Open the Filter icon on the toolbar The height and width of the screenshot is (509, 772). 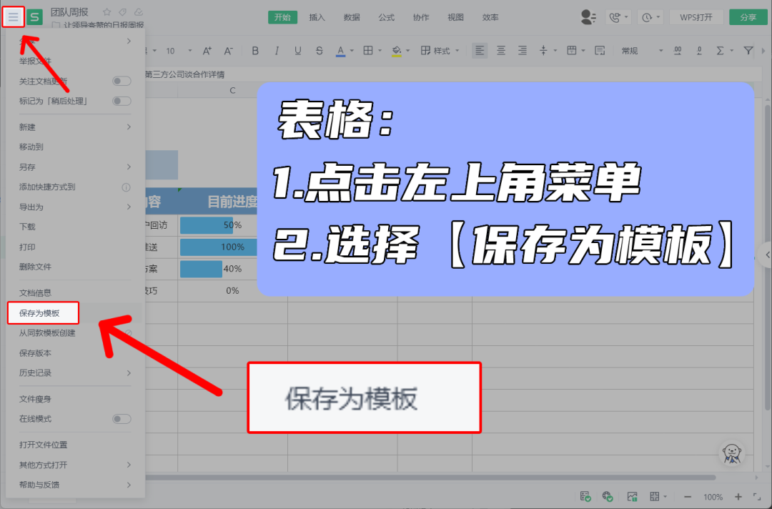[x=748, y=50]
